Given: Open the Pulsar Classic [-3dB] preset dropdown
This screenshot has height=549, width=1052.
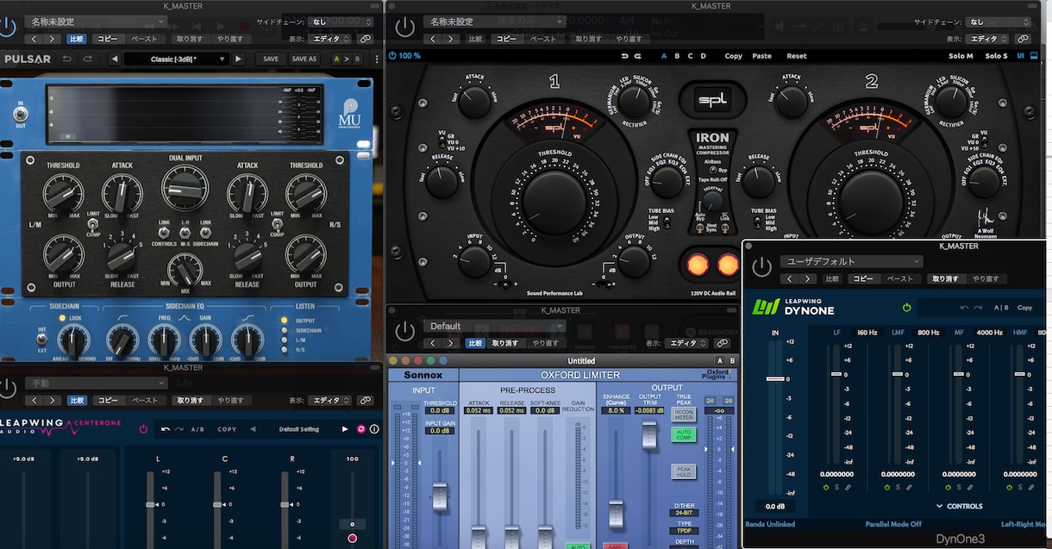Looking at the screenshot, I should (176, 59).
